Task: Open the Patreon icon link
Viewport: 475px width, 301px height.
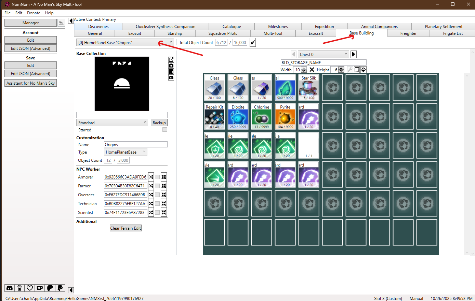Action: (50, 288)
